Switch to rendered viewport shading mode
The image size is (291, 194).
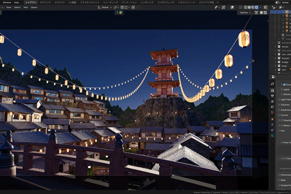coord(256,7)
